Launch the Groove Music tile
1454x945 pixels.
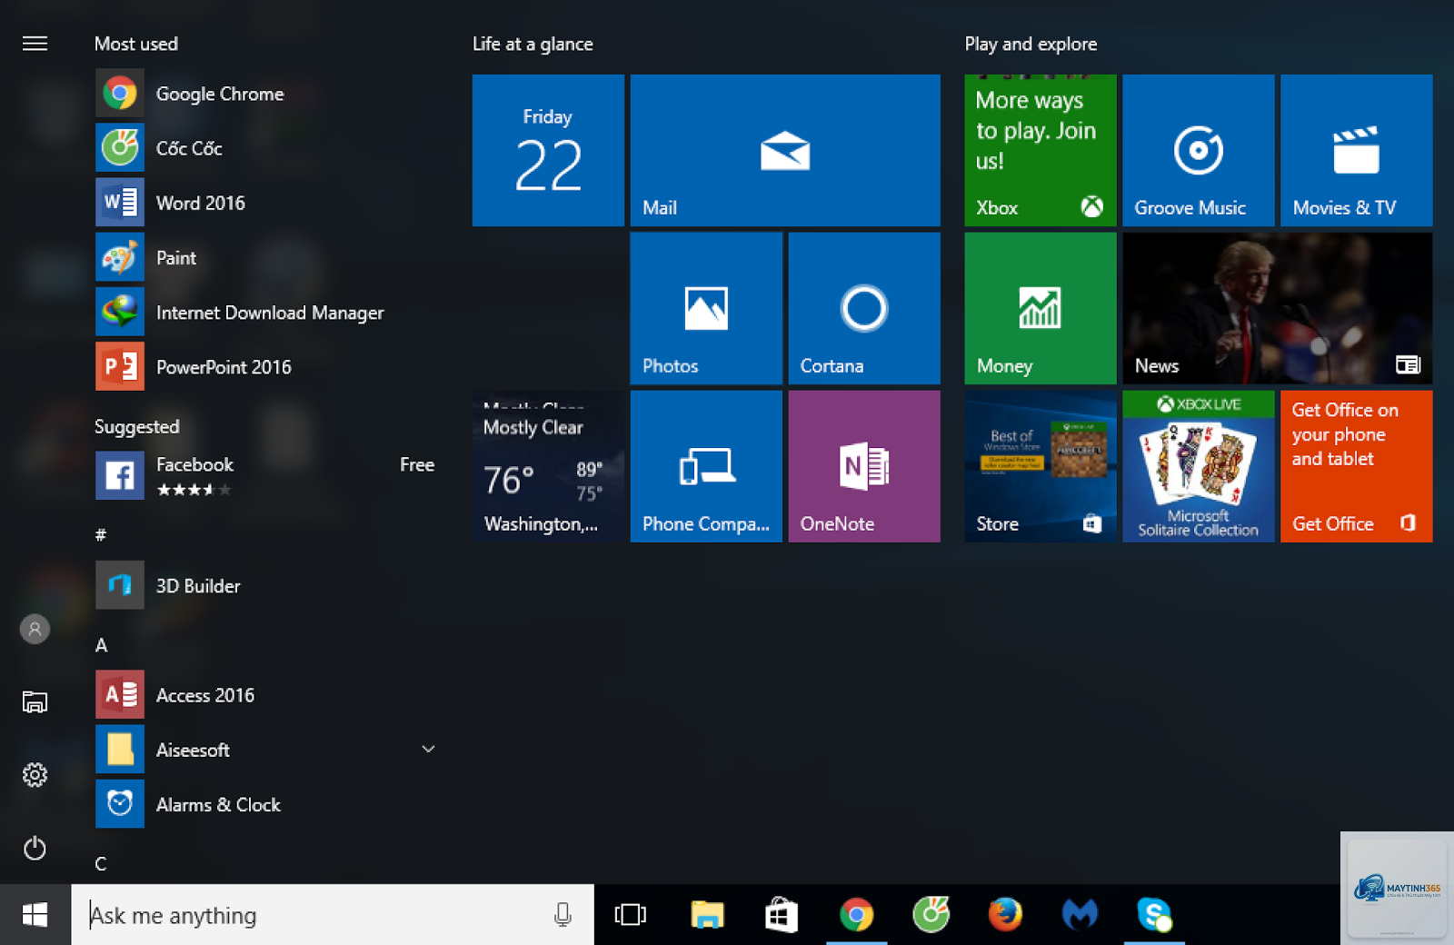(x=1199, y=150)
